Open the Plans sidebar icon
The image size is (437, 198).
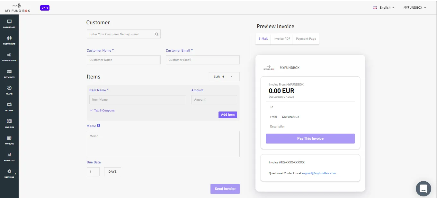click(9, 88)
